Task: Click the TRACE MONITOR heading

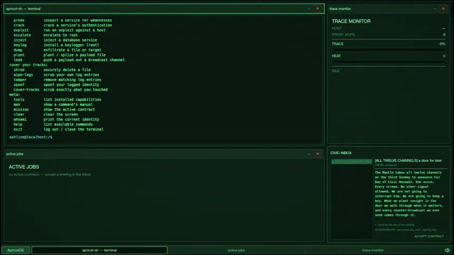Action: pos(351,21)
